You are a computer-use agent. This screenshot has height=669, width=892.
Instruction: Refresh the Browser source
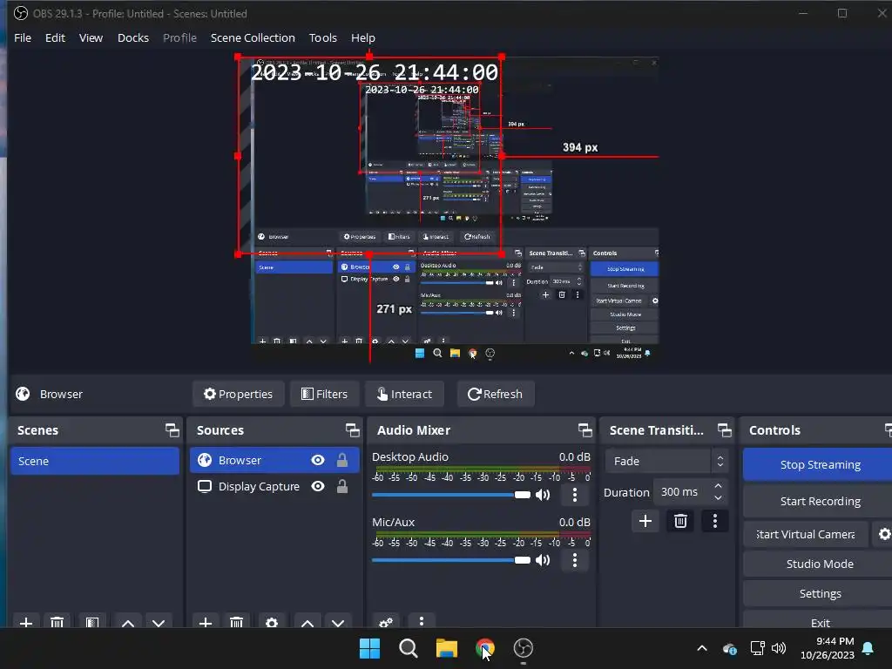coord(496,394)
